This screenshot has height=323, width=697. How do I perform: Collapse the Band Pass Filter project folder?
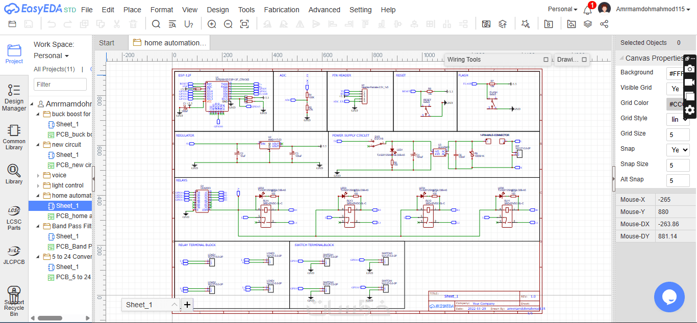point(39,226)
